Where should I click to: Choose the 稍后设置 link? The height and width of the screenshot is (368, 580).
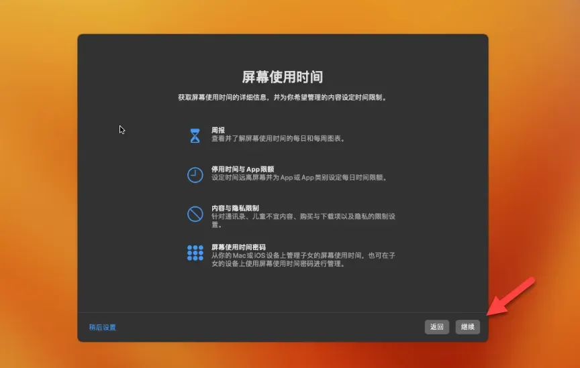pyautogui.click(x=103, y=327)
